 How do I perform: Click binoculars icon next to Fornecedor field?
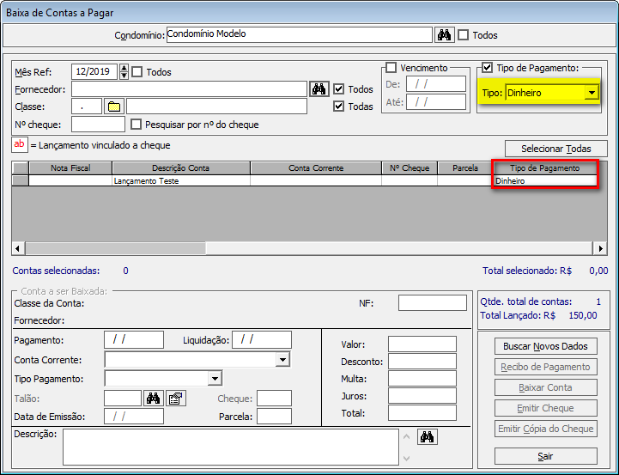pos(319,89)
